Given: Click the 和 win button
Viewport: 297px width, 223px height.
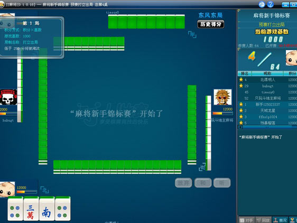Looking at the screenshot, I should click(203, 183).
